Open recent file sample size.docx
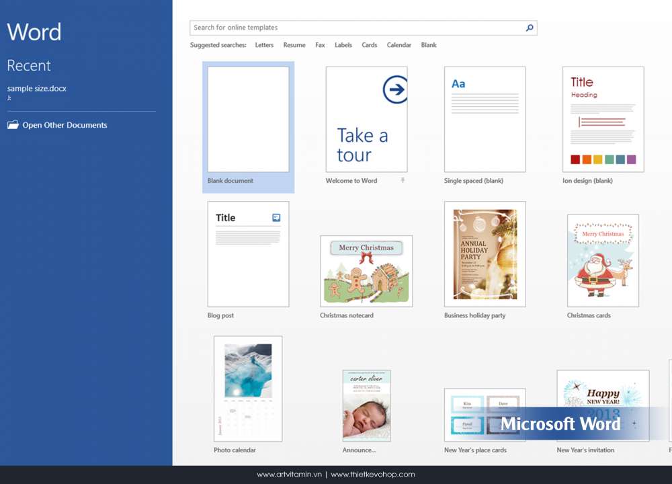The image size is (672, 484). coord(37,88)
